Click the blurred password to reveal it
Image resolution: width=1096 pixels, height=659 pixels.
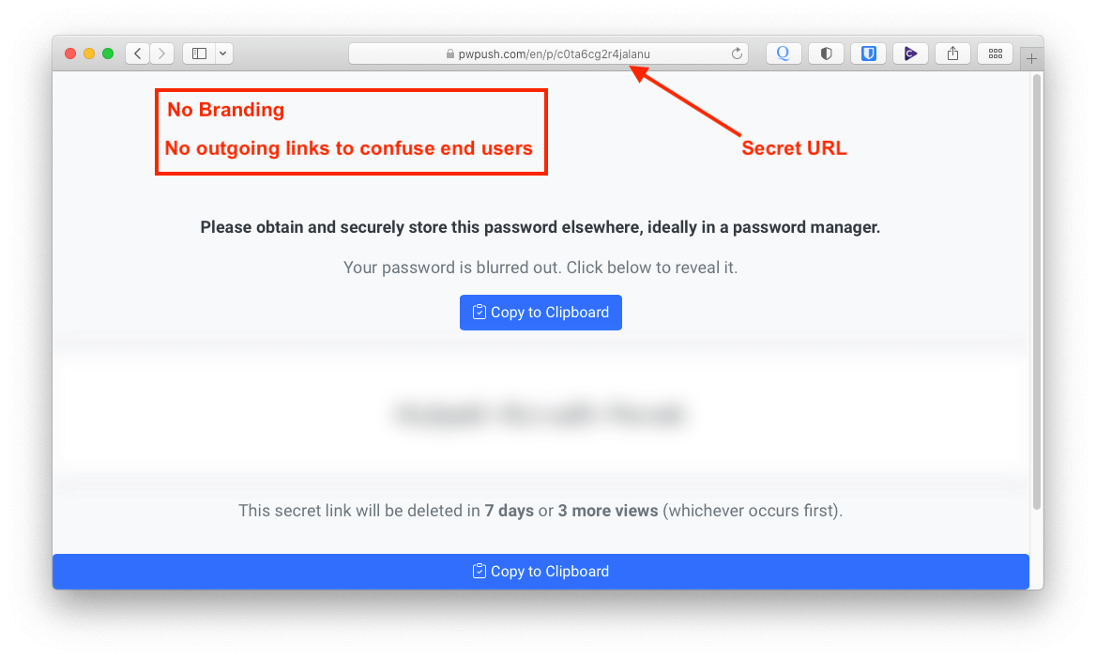[x=540, y=413]
